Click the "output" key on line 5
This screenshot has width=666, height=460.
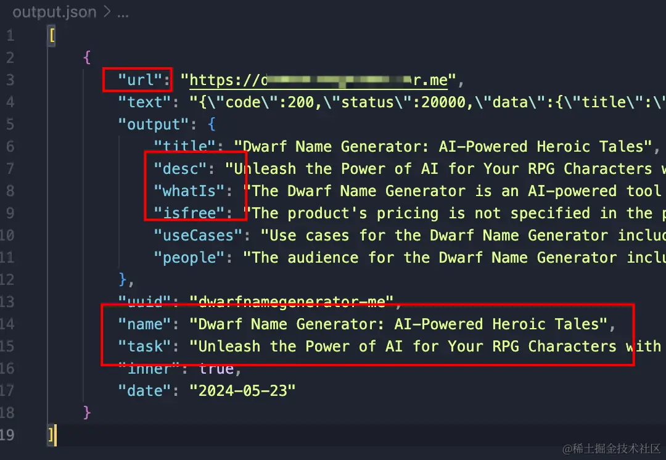coord(154,124)
